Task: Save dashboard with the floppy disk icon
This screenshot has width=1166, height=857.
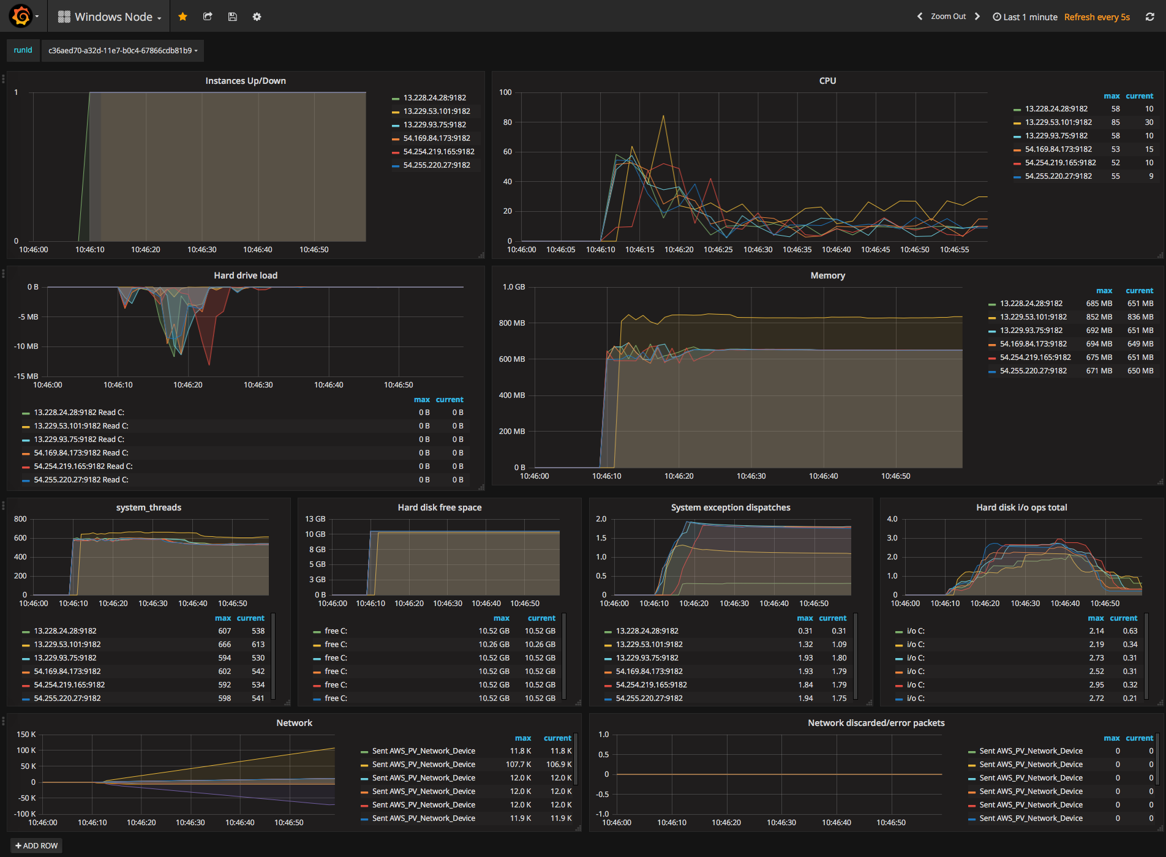Action: coord(232,17)
